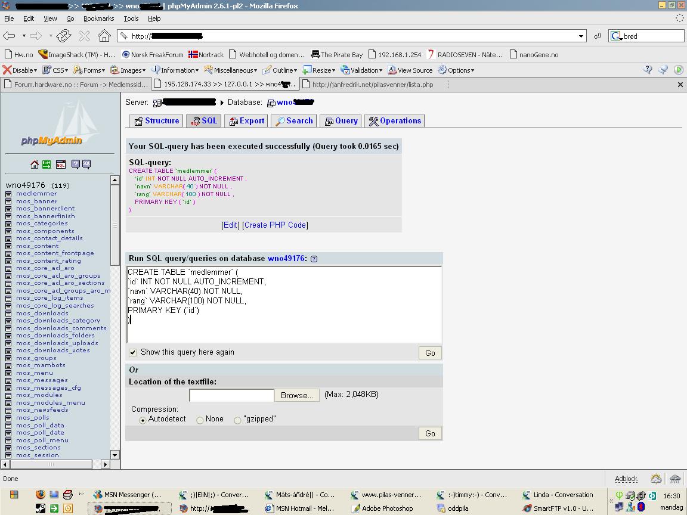Open the Resize dropdown in developer toolbar
This screenshot has width=687, height=515.
click(319, 70)
